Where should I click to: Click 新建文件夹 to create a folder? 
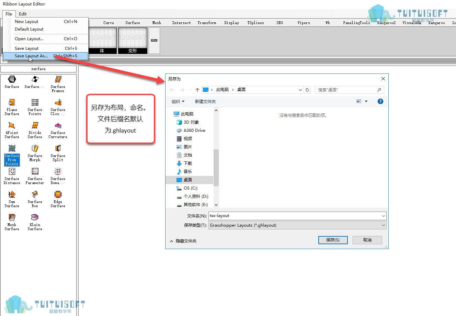[x=205, y=101]
